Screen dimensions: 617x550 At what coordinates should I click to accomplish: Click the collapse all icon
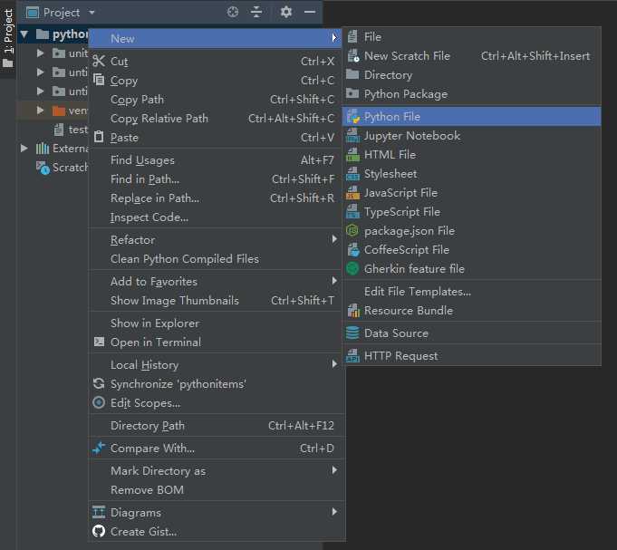coord(256,12)
